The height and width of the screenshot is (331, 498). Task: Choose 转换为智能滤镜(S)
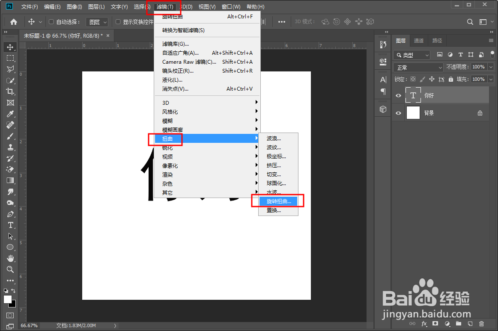click(207, 30)
